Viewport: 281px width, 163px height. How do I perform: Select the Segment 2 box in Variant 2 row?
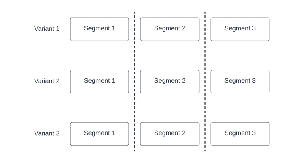click(170, 81)
